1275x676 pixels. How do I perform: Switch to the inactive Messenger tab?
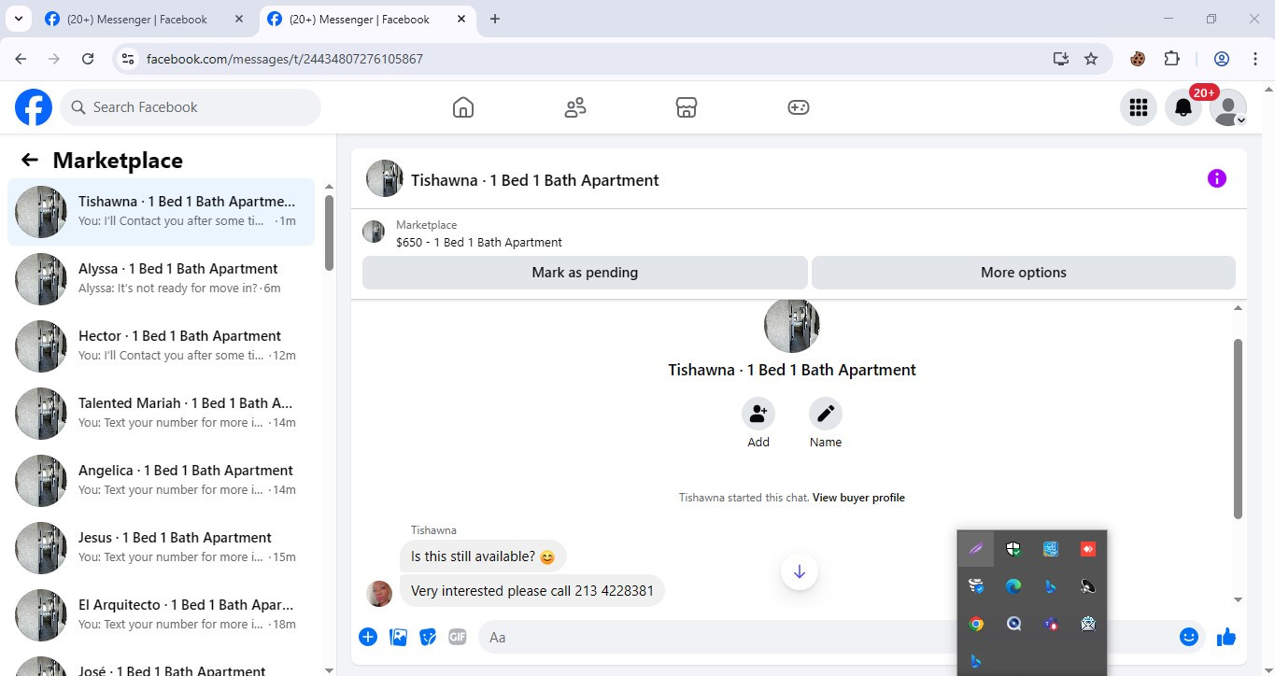[144, 19]
